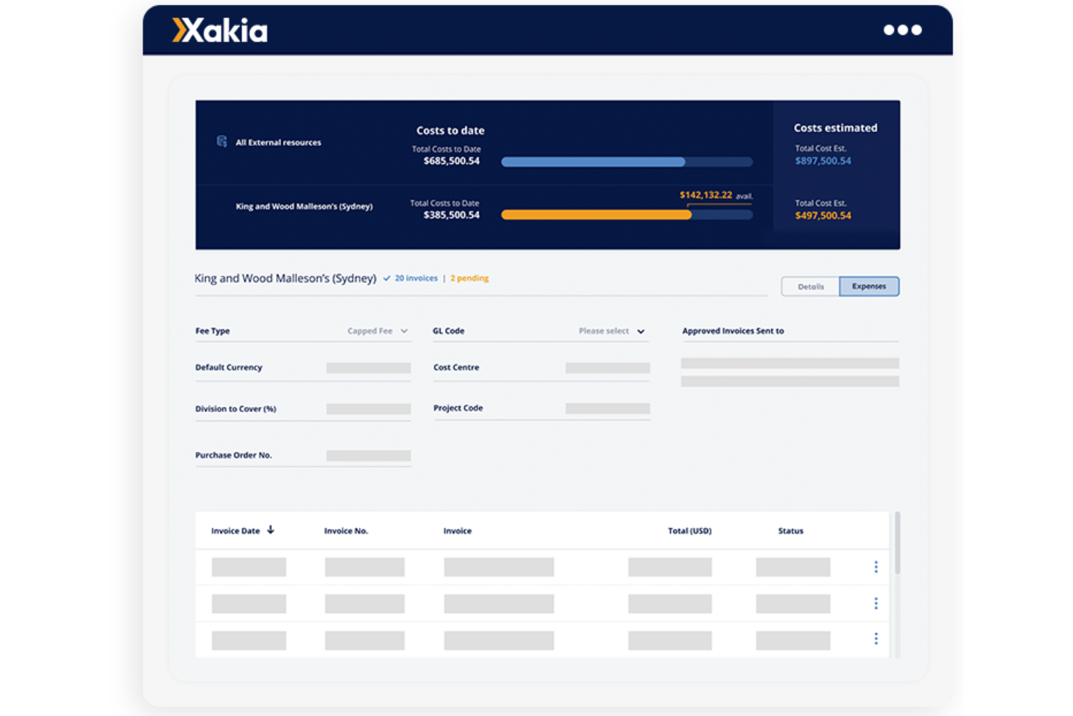Screen dimensions: 1073x716
Task: Open the Fee Type Capped Fee dropdown
Action: point(378,331)
